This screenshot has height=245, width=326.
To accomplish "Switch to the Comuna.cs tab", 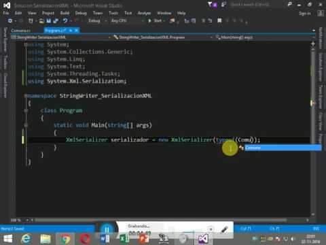I will pyautogui.click(x=20, y=31).
